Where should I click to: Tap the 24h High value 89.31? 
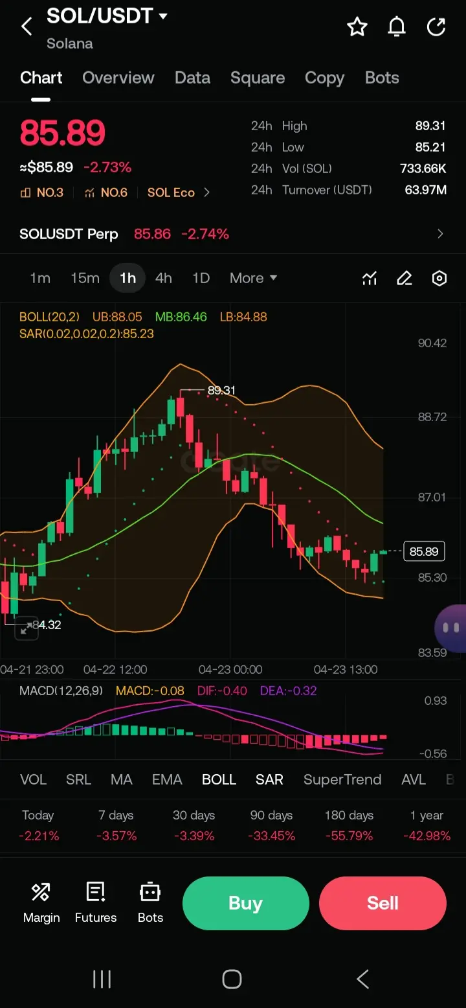click(430, 126)
